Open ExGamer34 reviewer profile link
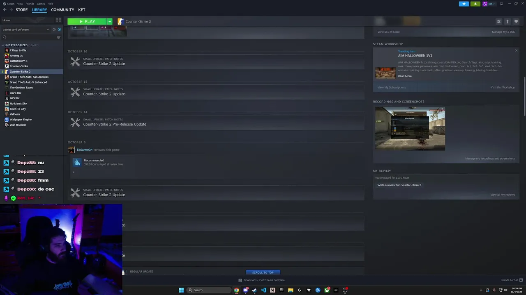 [x=85, y=150]
